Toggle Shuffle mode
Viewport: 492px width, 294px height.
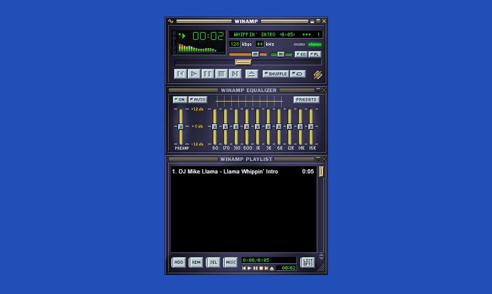pyautogui.click(x=276, y=74)
